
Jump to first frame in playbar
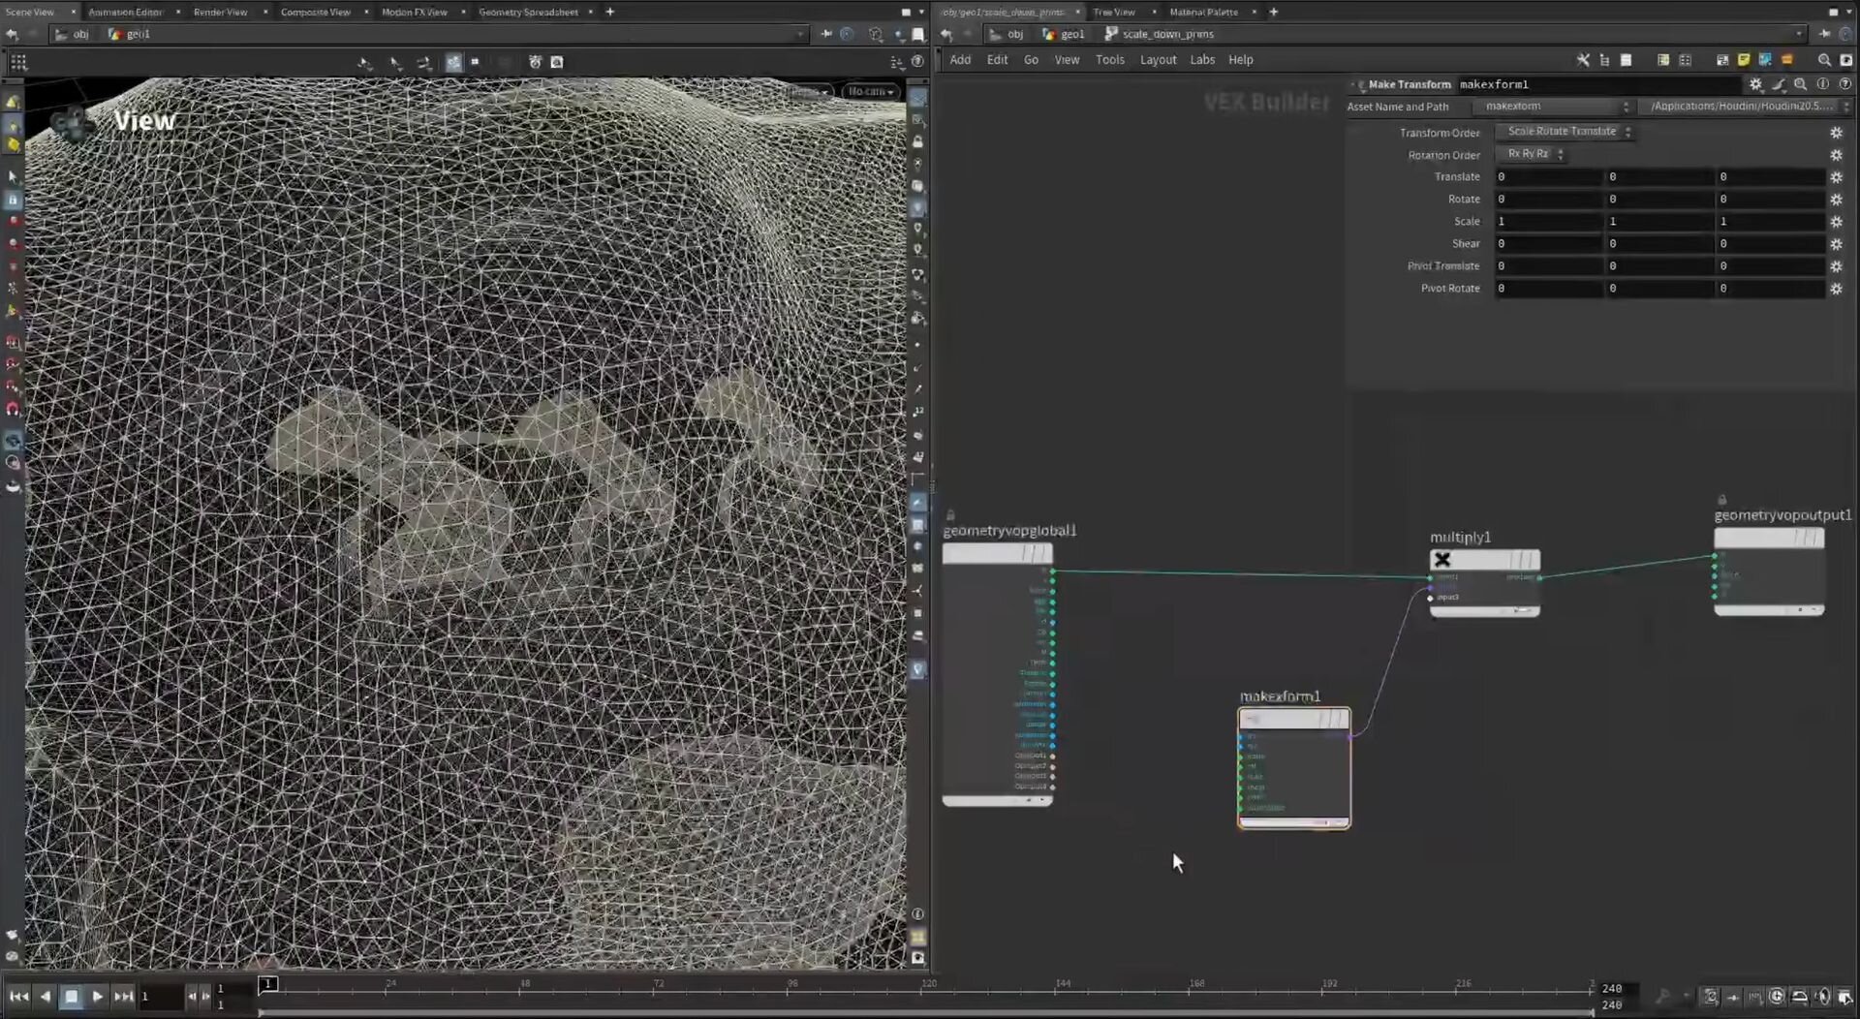[x=18, y=996]
